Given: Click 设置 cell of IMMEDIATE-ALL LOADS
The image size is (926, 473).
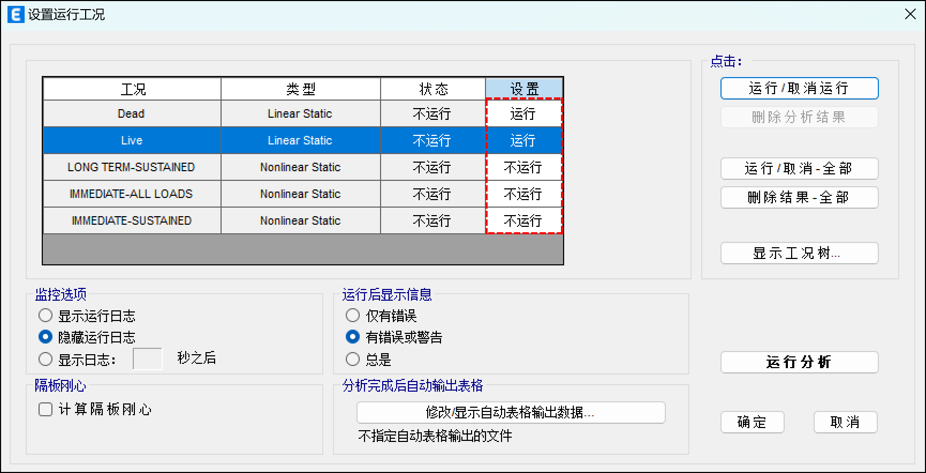Looking at the screenshot, I should coord(523,194).
